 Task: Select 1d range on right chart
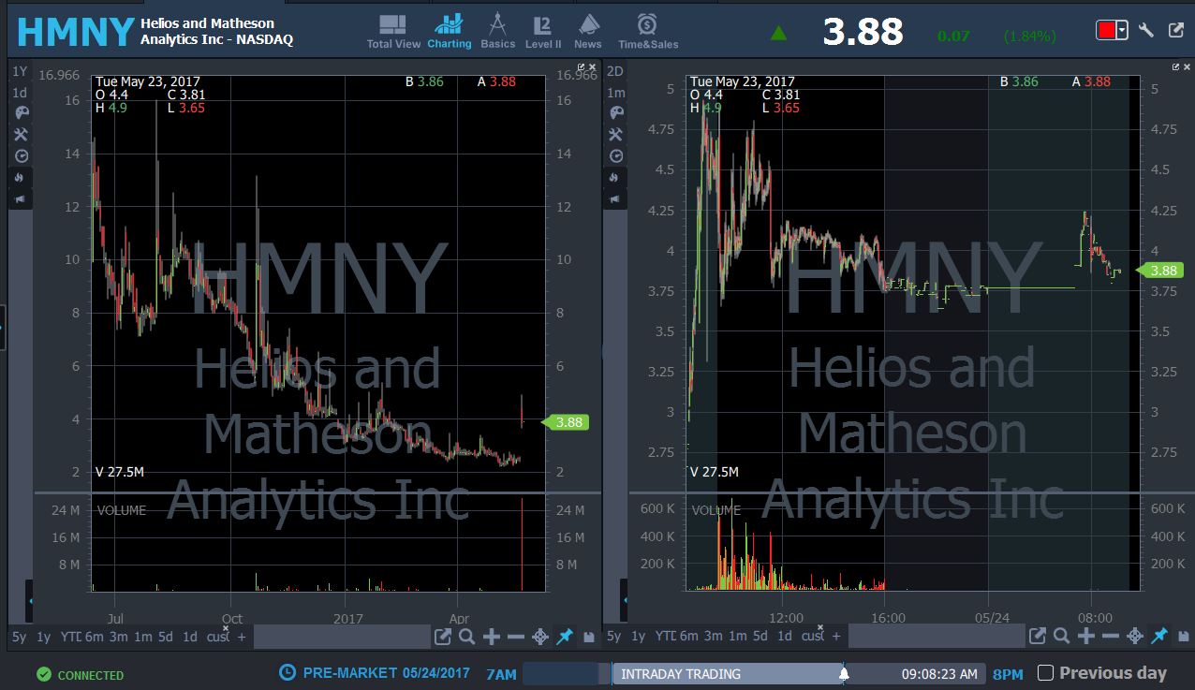point(785,637)
